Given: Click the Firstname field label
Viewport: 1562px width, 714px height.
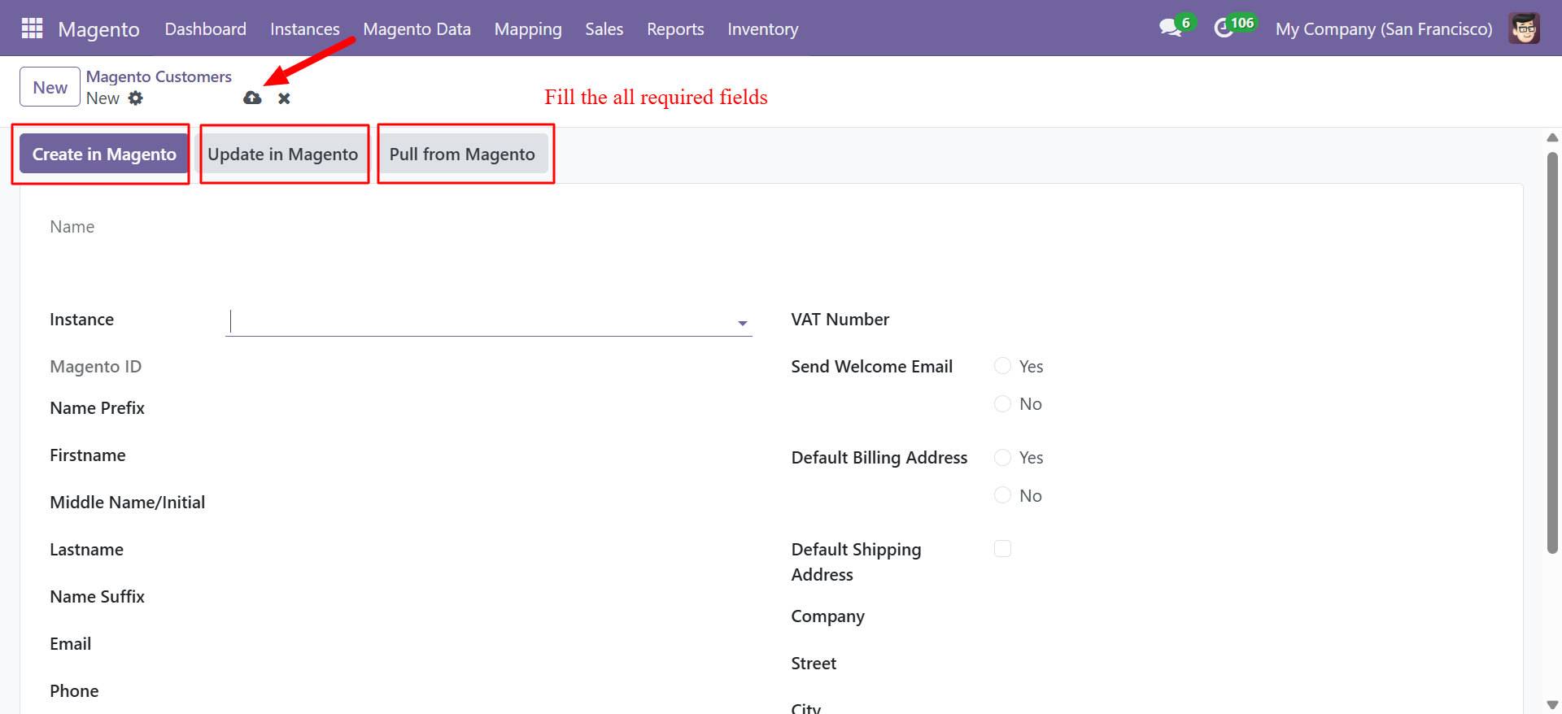Looking at the screenshot, I should pos(88,455).
